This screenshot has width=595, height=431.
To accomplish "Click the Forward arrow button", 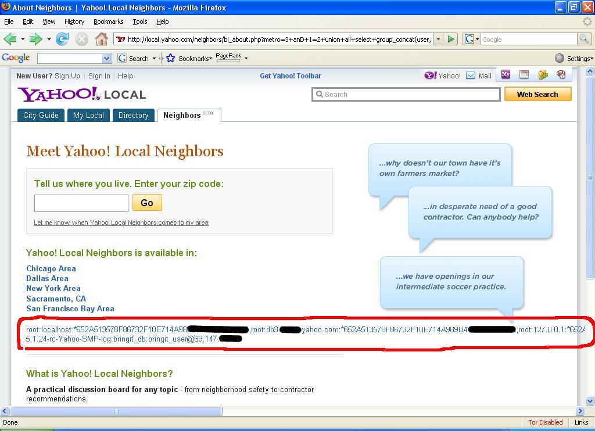I will point(35,39).
